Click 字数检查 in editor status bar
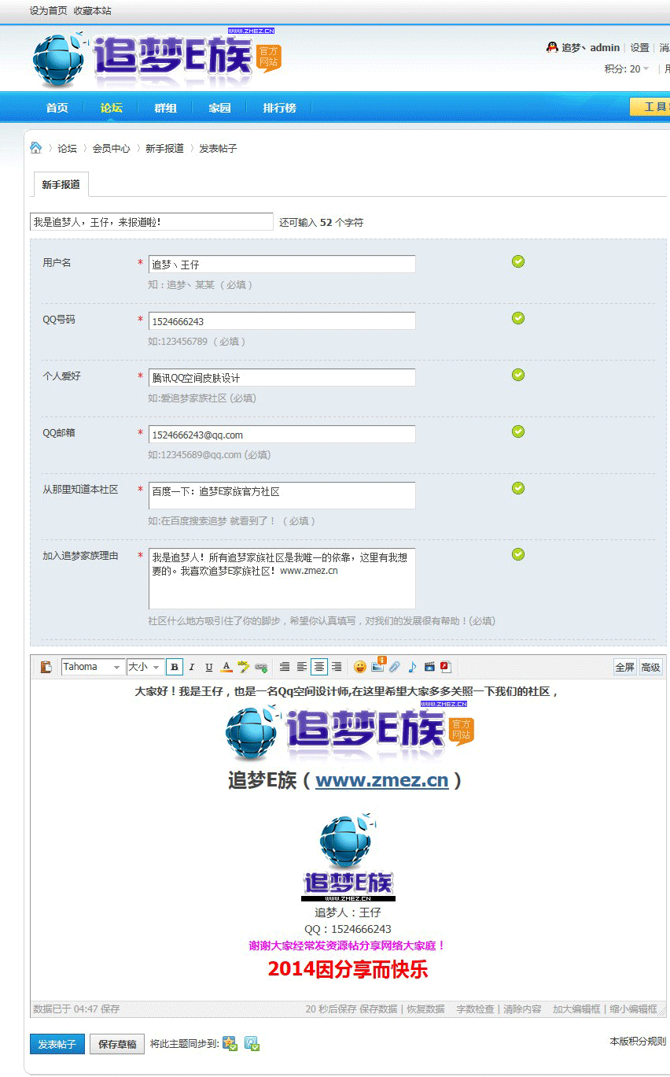The width and height of the screenshot is (670, 1077). coord(475,1009)
